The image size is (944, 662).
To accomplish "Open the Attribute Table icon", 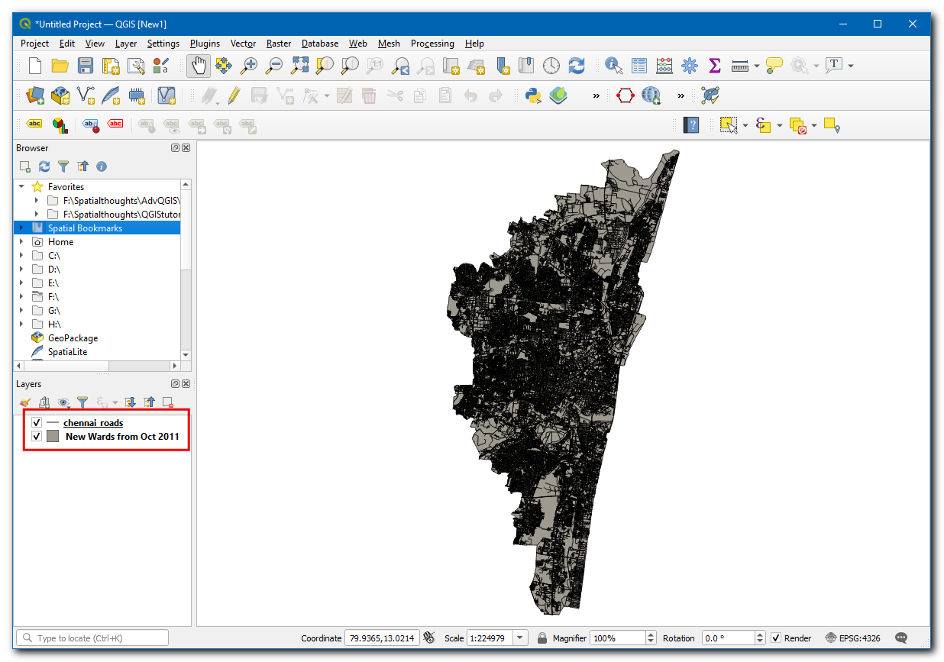I will (x=639, y=66).
